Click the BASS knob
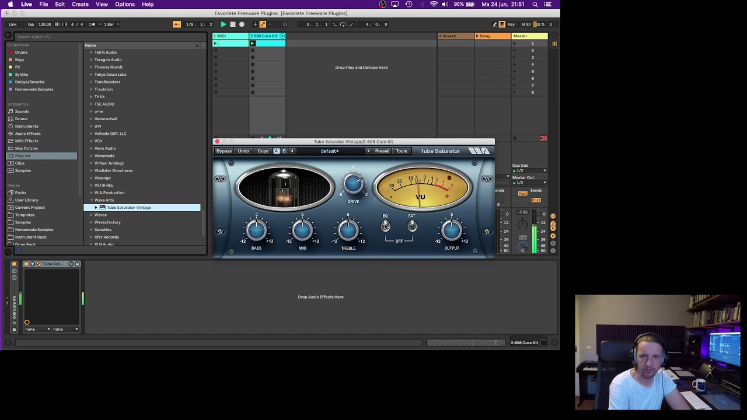Screen dimensions: 747x420 (256, 231)
